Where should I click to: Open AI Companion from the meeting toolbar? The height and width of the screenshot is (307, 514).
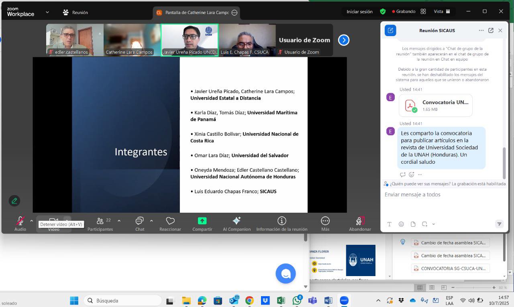click(x=237, y=221)
